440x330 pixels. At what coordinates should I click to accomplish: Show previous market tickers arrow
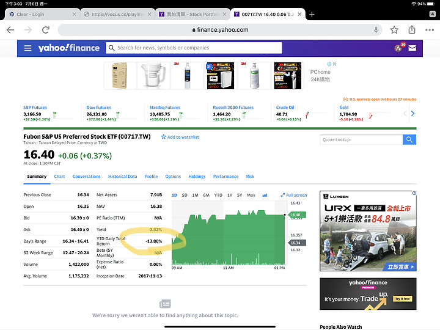405,114
